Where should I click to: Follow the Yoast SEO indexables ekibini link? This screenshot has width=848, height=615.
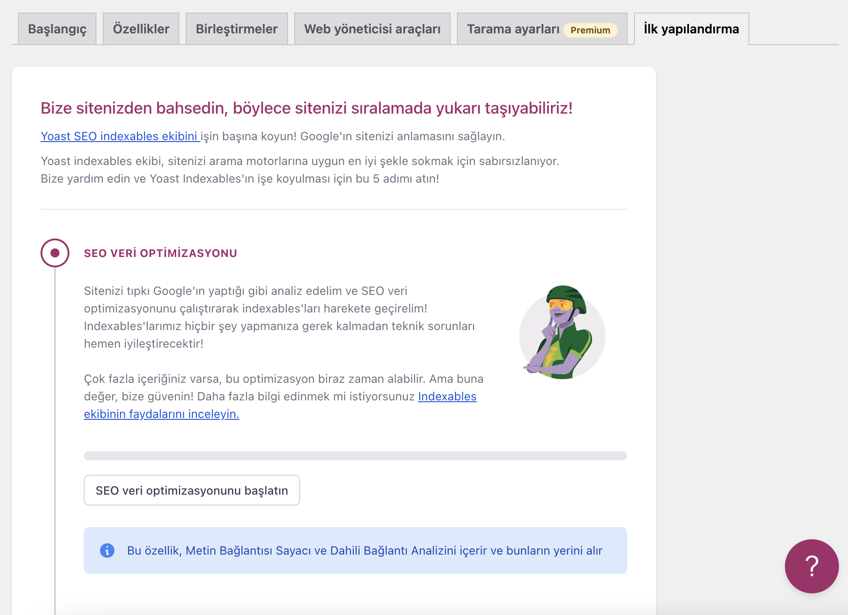click(x=120, y=136)
